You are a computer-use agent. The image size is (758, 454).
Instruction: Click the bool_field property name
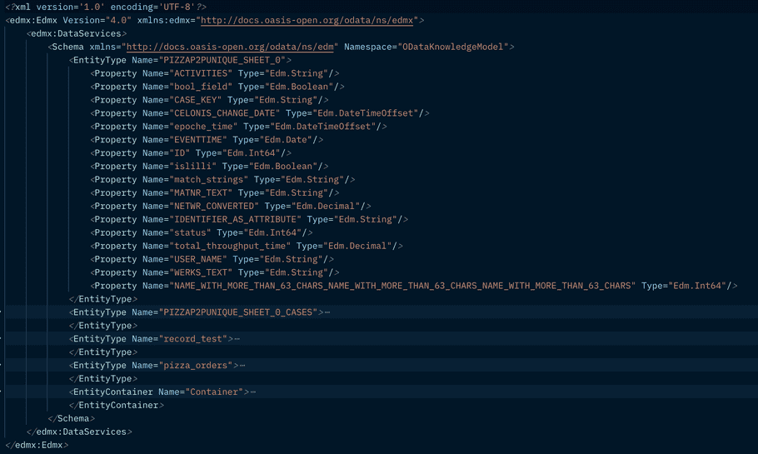pos(202,87)
